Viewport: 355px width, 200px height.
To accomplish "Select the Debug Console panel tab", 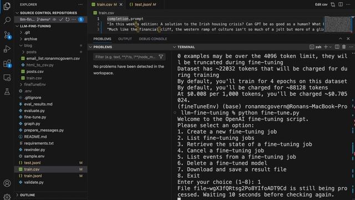I will tap(153, 39).
